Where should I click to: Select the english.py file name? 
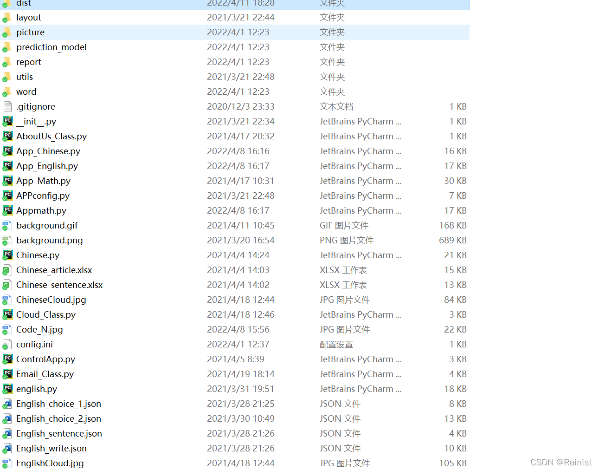[37, 389]
